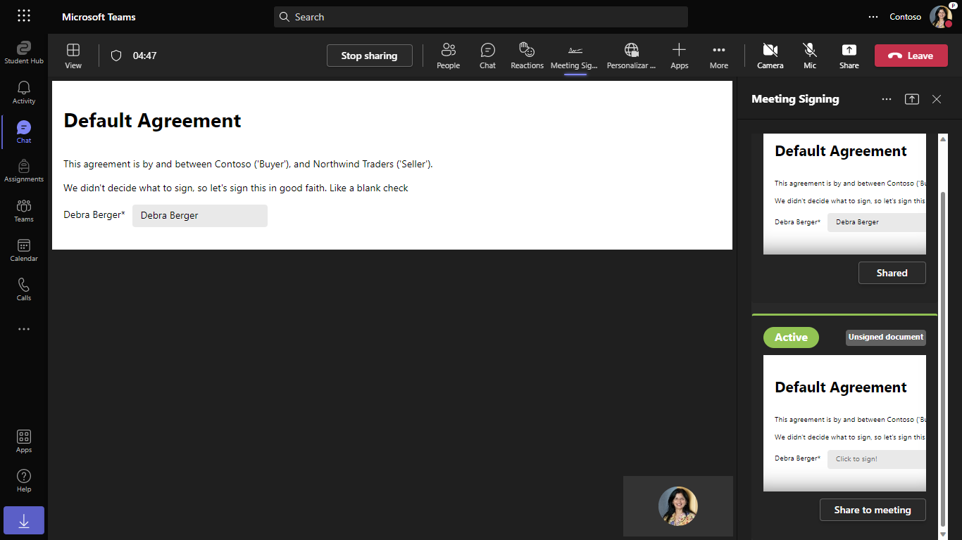The height and width of the screenshot is (540, 962).
Task: Turn on the Camera
Action: tap(770, 56)
